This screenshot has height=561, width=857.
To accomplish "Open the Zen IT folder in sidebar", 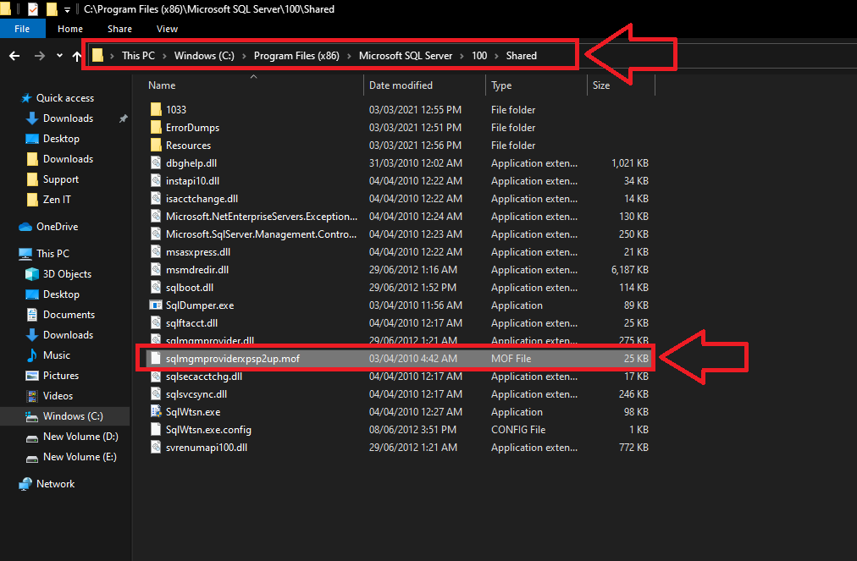I will click(57, 200).
